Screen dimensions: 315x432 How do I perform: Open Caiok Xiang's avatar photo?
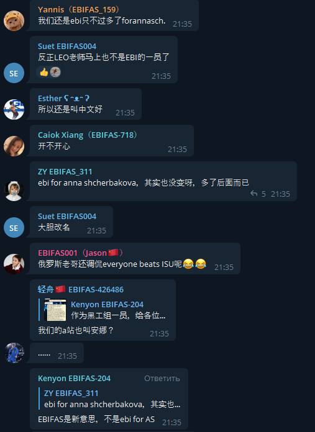click(14, 146)
